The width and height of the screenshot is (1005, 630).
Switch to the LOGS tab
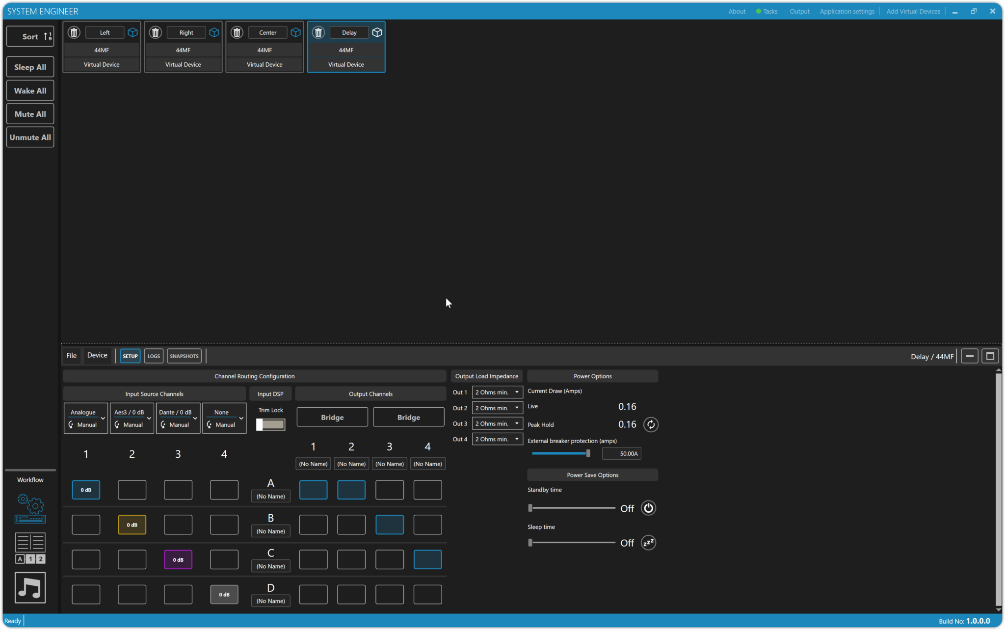pyautogui.click(x=154, y=356)
